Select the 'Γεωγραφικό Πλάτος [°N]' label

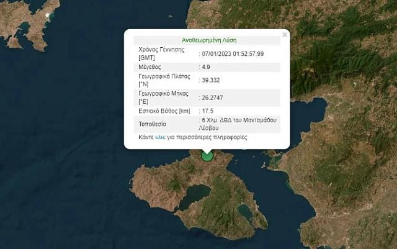tap(164, 80)
